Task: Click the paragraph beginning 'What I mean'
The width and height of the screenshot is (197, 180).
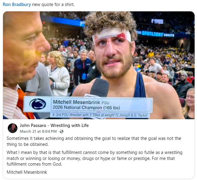Action: [x=95, y=158]
